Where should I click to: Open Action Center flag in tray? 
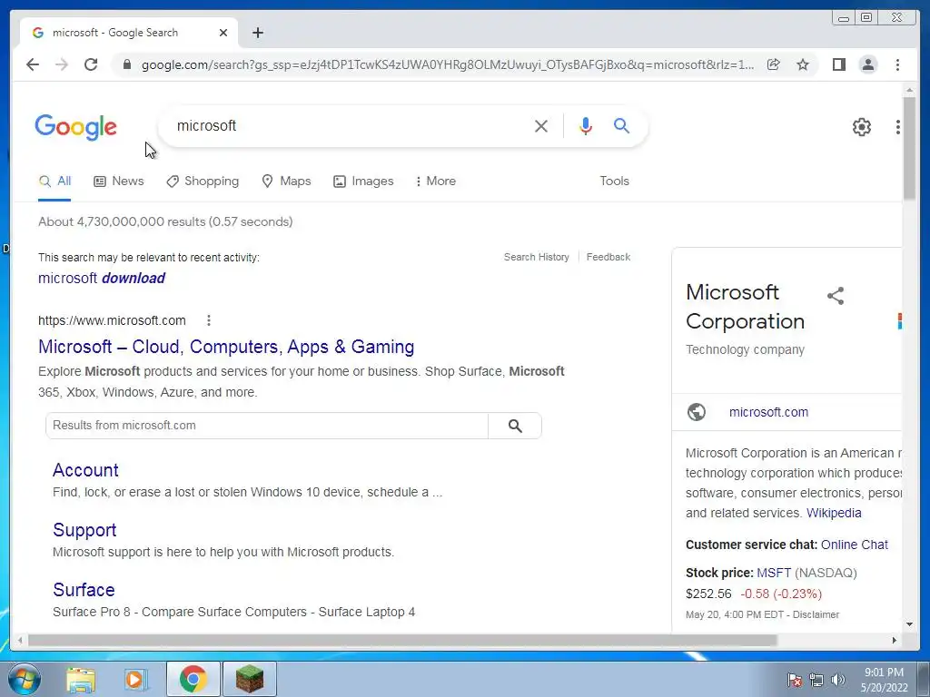tap(794, 680)
